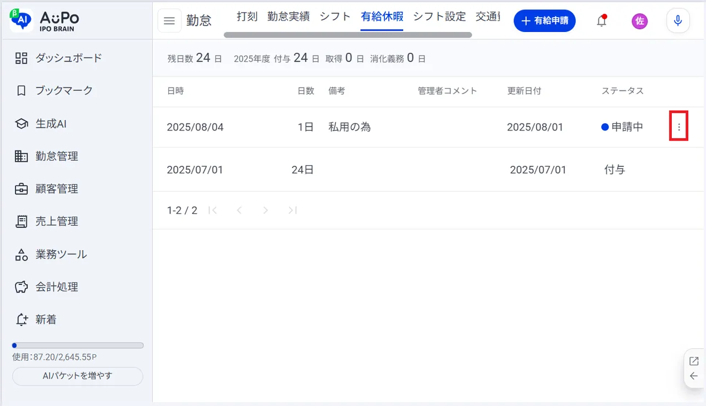Switch to the シフト tab
The width and height of the screenshot is (706, 406).
(x=335, y=17)
